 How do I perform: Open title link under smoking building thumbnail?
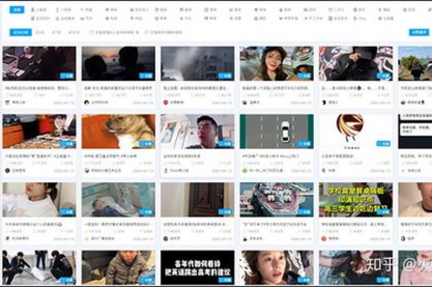195,88
